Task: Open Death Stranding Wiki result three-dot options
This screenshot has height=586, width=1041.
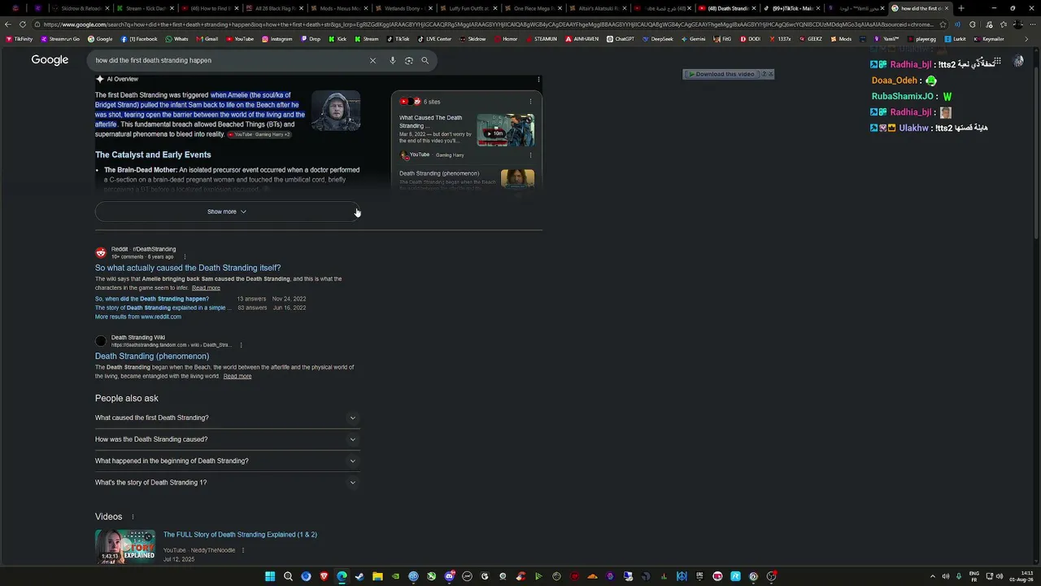Action: coord(241,345)
